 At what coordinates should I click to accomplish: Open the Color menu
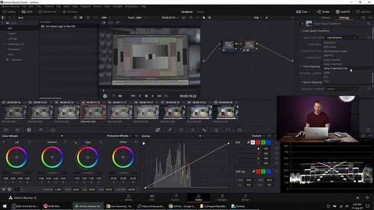pyautogui.click(x=107, y=6)
